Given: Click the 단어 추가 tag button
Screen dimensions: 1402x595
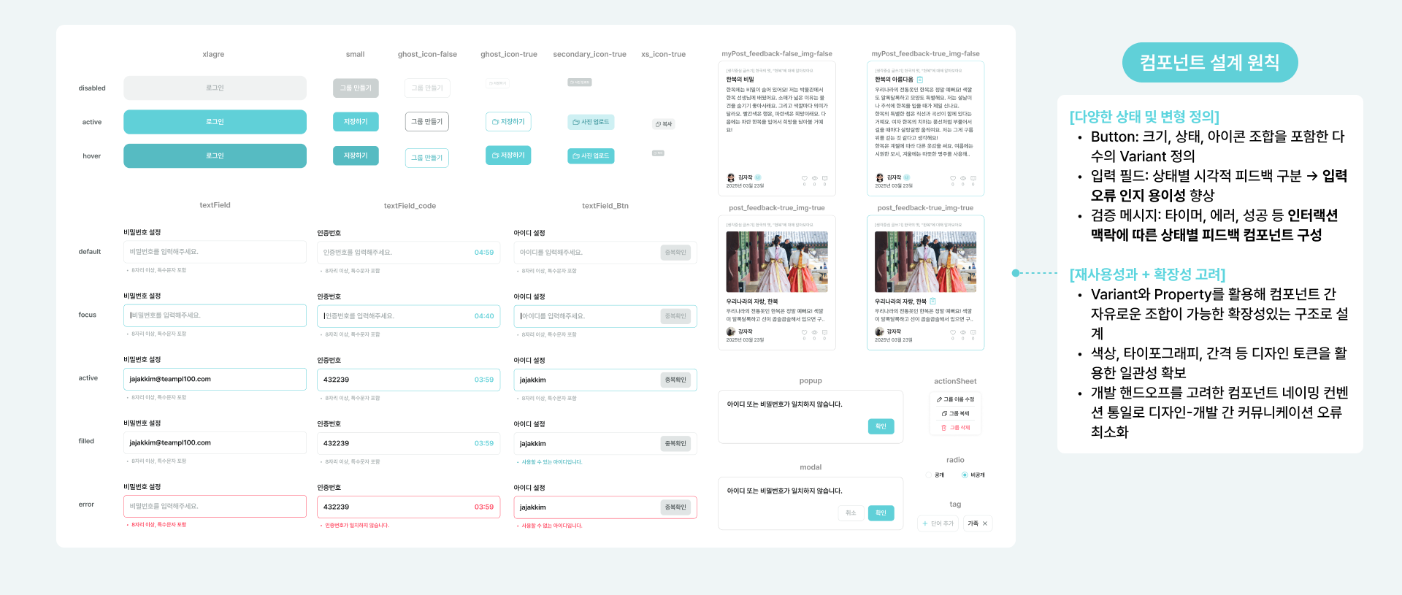Looking at the screenshot, I should pyautogui.click(x=938, y=523).
